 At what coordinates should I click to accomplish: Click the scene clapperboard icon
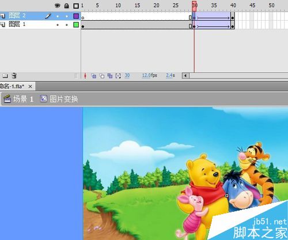[7, 99]
